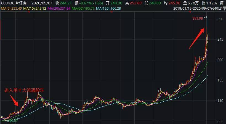Select the MA(5) indicator label

click(x=11, y=9)
